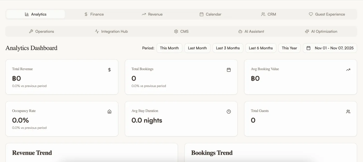Viewport: 363px width, 162px height.
Task: Click the Avg Stay Duration label
Action: (145, 111)
